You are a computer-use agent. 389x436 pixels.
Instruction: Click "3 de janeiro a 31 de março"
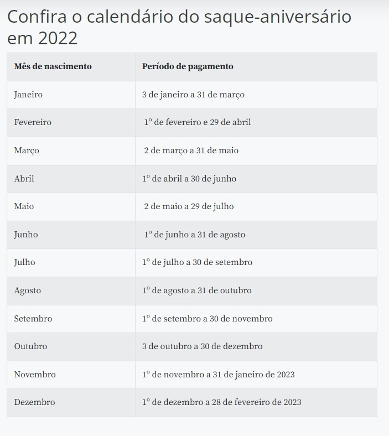pos(193,95)
